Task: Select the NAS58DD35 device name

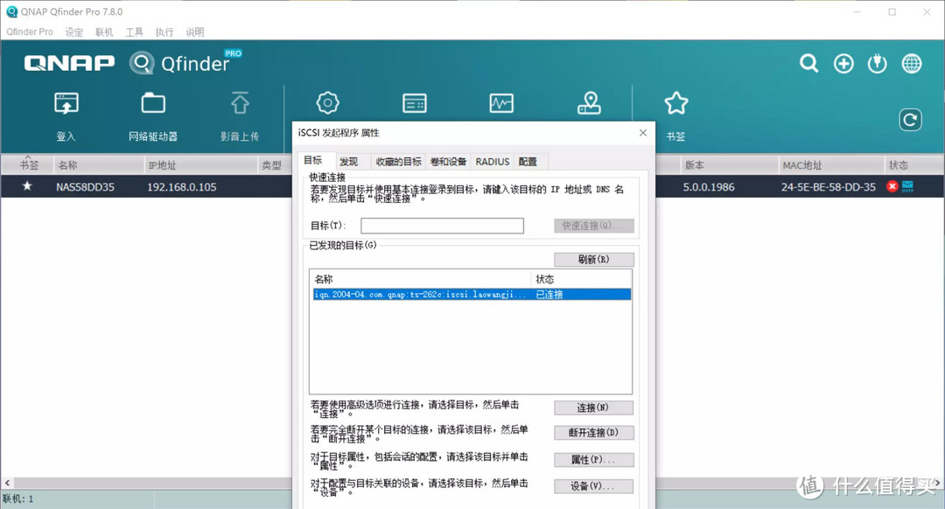Action: pos(85,187)
